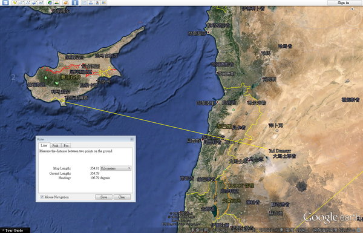Switch to the Path tab
The width and height of the screenshot is (363, 233).
point(55,145)
